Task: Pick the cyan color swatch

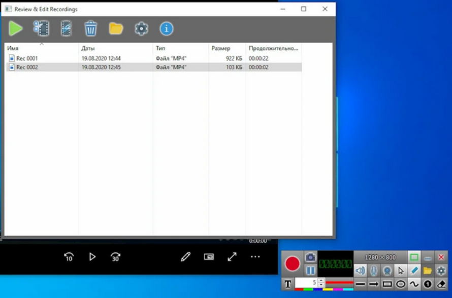Action: [348, 289]
